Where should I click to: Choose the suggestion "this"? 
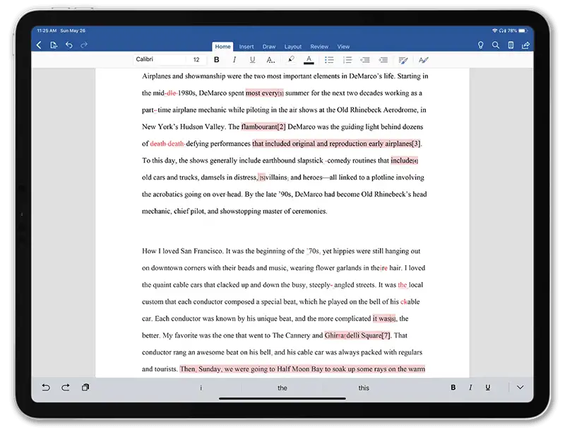point(364,388)
